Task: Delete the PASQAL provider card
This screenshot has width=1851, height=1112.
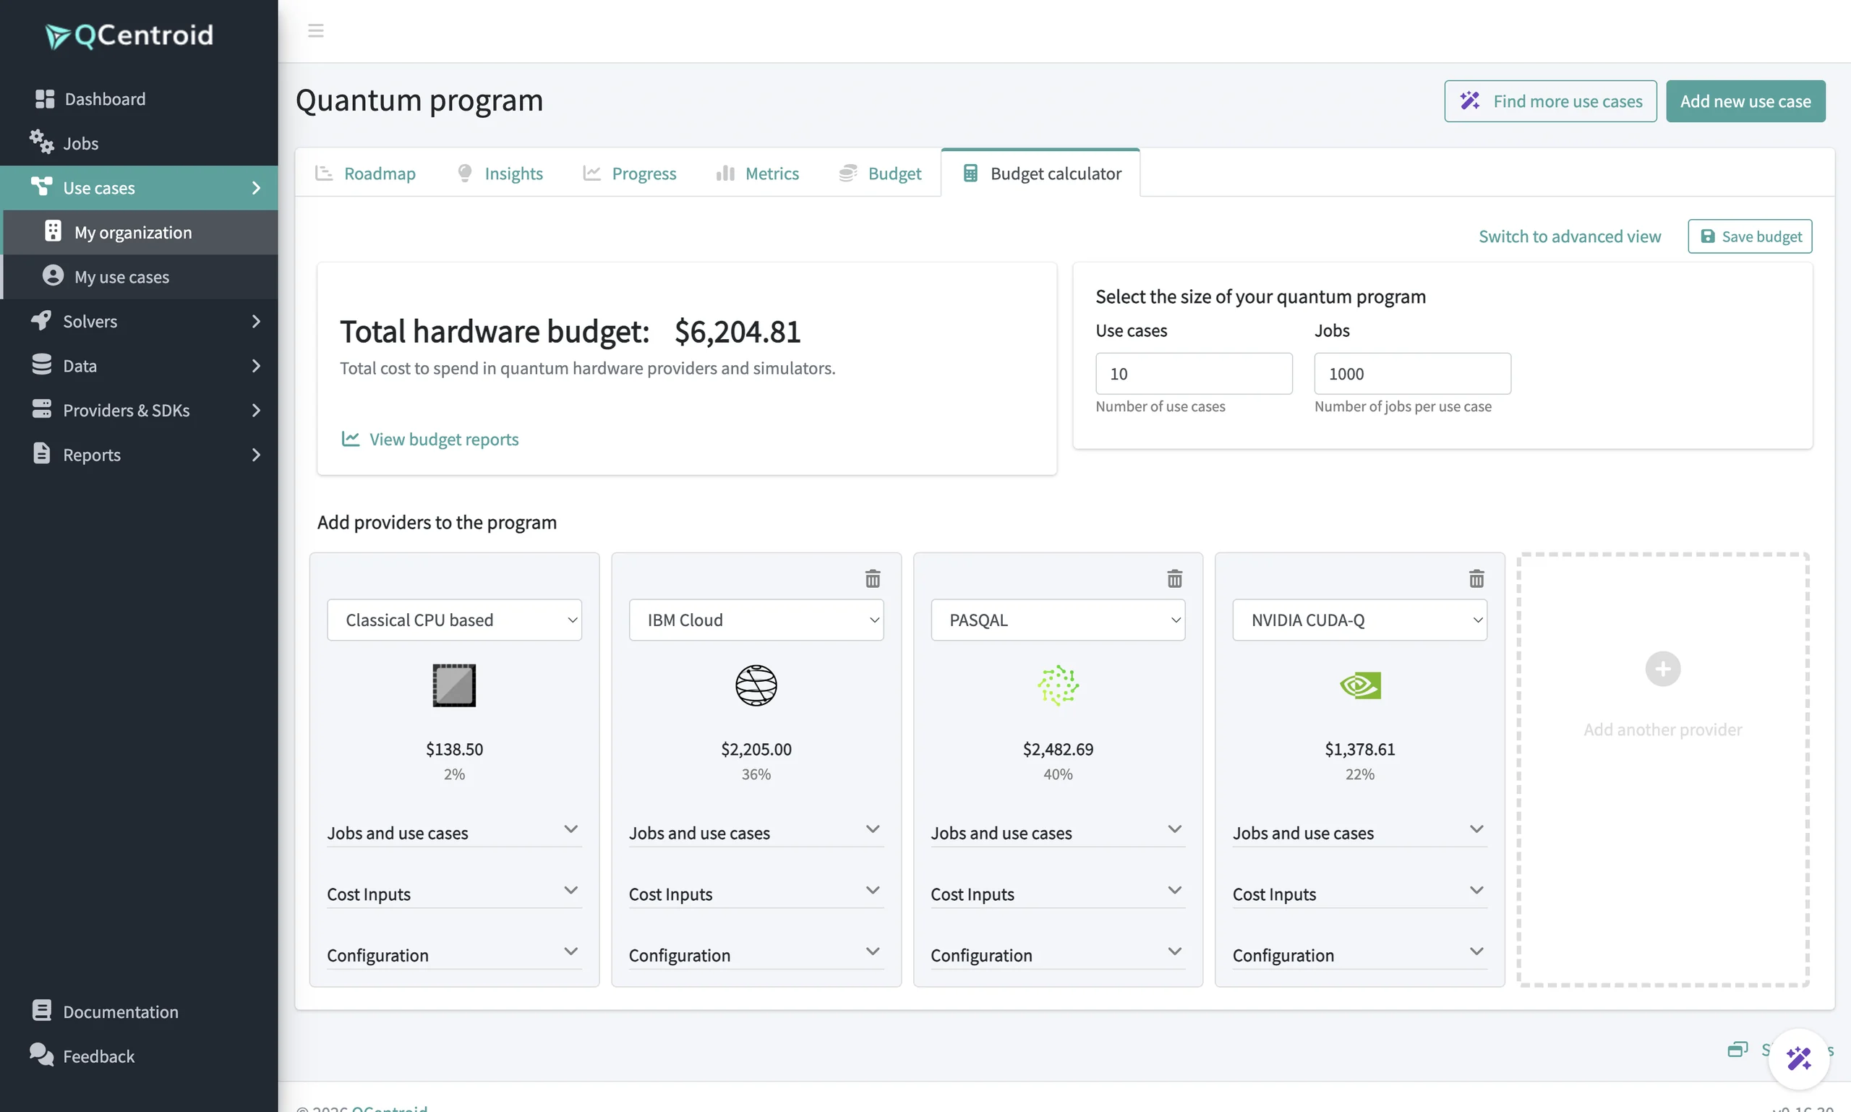Action: pyautogui.click(x=1174, y=578)
